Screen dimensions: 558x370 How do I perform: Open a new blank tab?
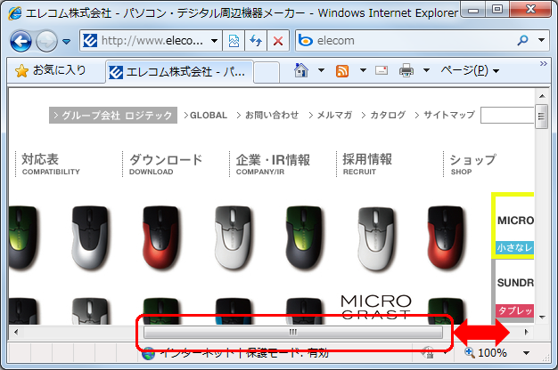[267, 72]
